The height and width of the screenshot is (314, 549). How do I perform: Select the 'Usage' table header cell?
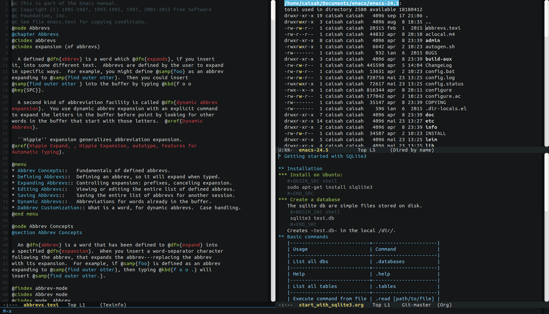tap(300, 249)
